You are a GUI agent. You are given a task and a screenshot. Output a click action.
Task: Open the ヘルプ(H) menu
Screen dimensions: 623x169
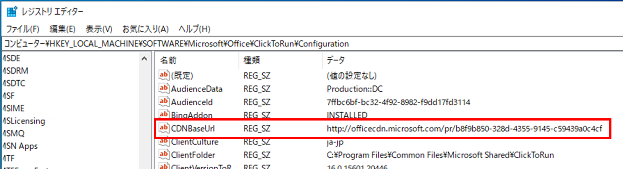[194, 29]
